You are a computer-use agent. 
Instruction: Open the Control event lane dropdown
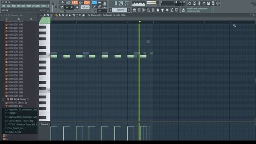(45, 124)
